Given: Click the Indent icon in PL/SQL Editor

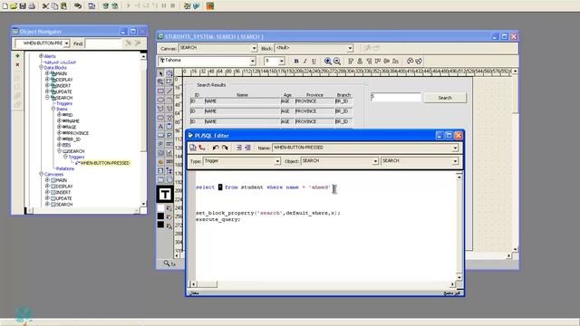Looking at the screenshot, I should pyautogui.click(x=239, y=148).
